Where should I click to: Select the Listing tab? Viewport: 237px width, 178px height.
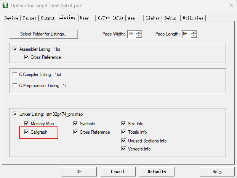point(67,18)
